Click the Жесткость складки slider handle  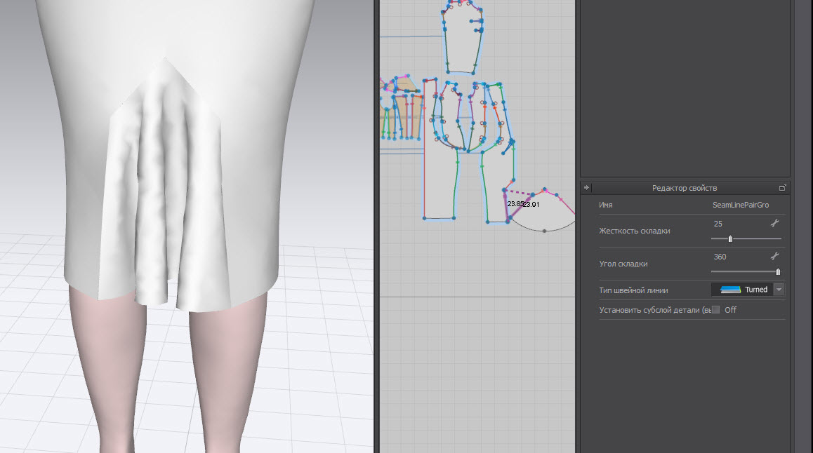(730, 239)
